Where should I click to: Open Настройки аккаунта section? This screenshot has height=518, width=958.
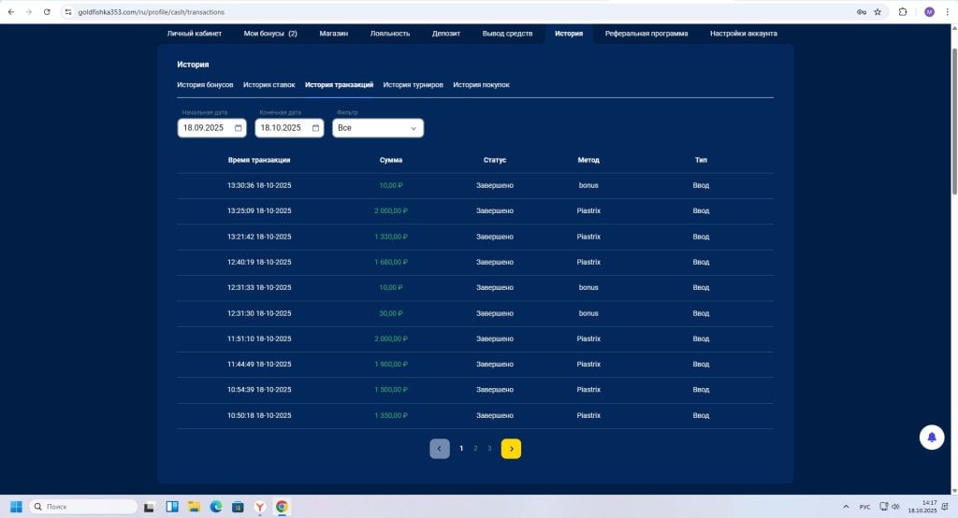click(x=744, y=34)
